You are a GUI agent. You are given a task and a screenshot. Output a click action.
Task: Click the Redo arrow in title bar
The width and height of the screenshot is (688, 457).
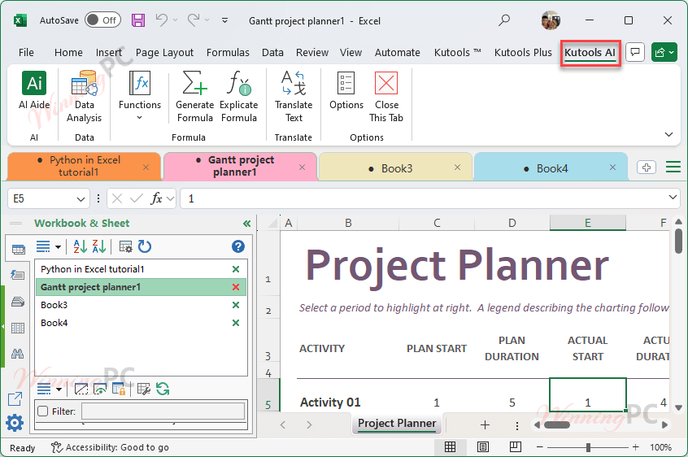(194, 20)
